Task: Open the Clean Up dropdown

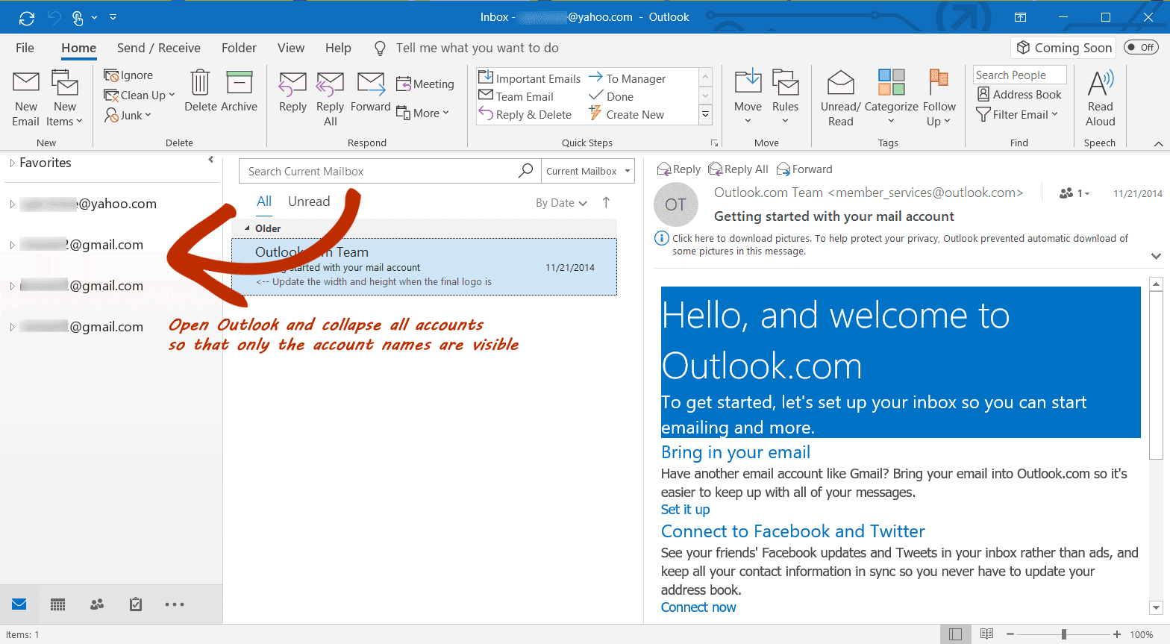Action: (x=140, y=96)
